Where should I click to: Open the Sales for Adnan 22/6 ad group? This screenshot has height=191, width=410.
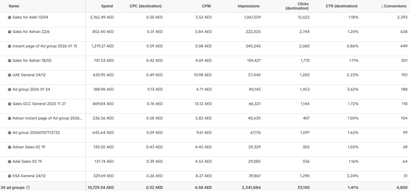31,32
